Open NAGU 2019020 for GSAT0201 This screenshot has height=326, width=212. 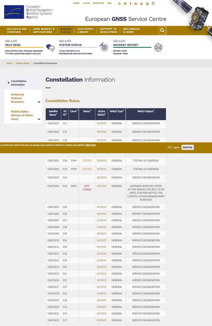[x=102, y=161]
